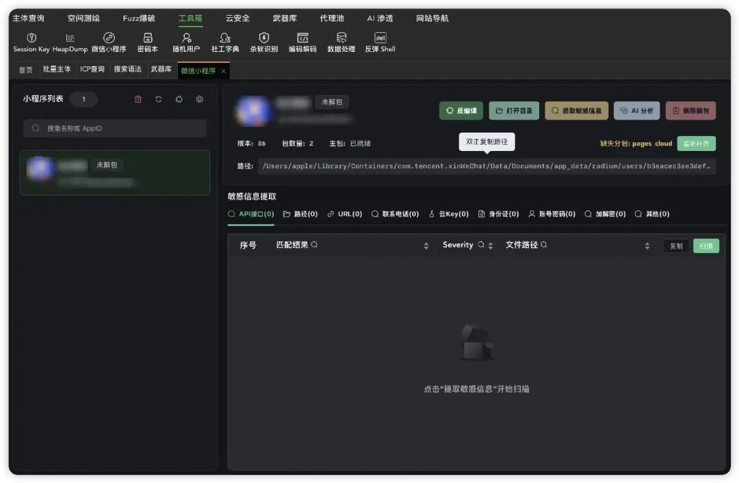The width and height of the screenshot is (739, 483).
Task: Click the 未解包 tag in the detail header
Action: pyautogui.click(x=332, y=102)
